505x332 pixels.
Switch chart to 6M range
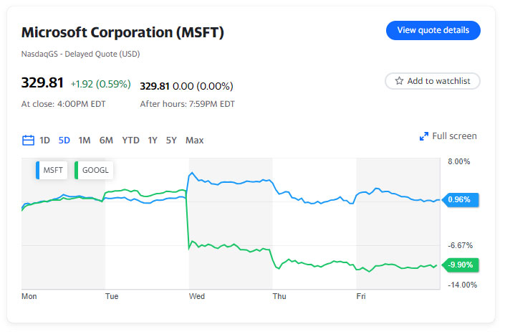[106, 141]
